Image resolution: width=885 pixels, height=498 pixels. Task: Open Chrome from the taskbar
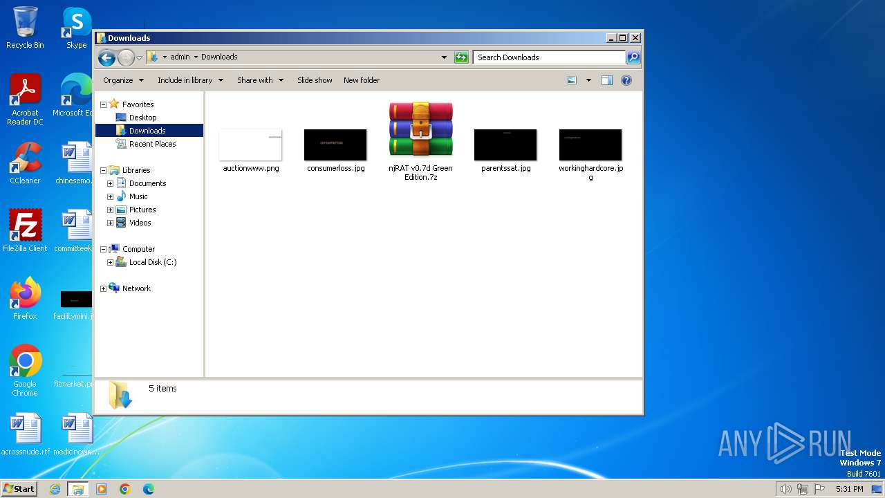[125, 489]
